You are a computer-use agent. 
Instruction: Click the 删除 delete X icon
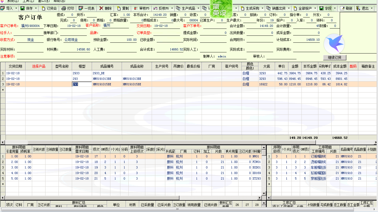(x=102, y=8)
